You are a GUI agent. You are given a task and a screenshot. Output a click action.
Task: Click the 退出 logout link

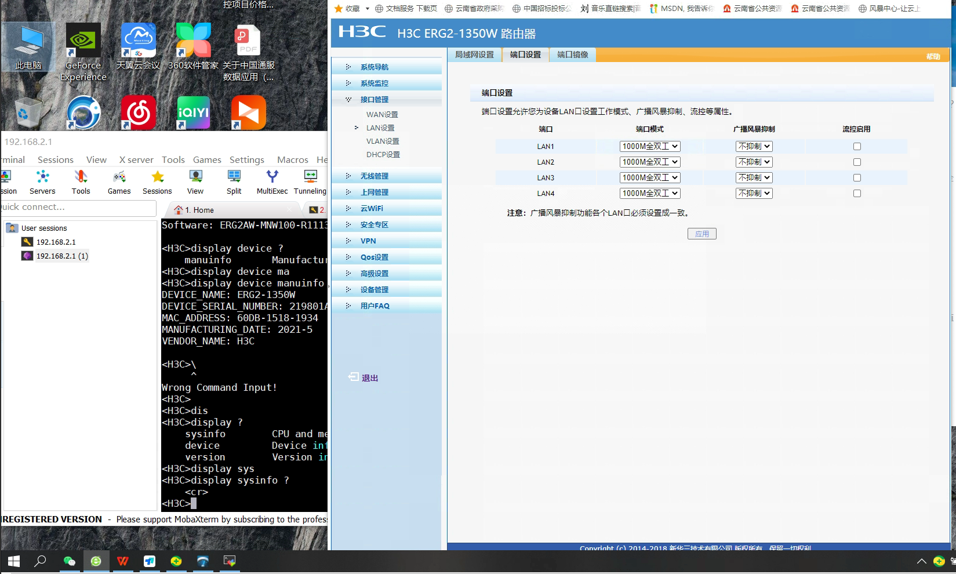369,378
